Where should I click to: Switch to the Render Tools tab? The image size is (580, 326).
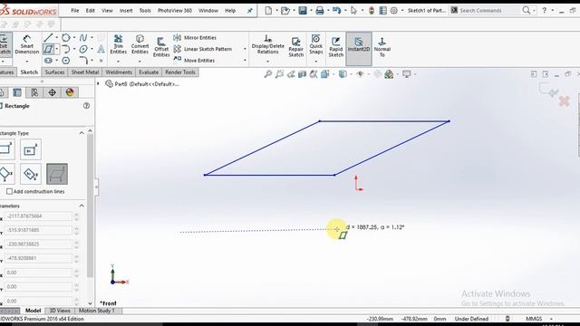tap(180, 72)
